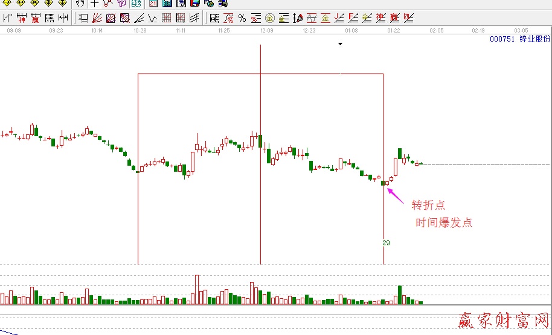Click the 12-09 date on time axis
The height and width of the screenshot is (335, 552).
coord(266,30)
